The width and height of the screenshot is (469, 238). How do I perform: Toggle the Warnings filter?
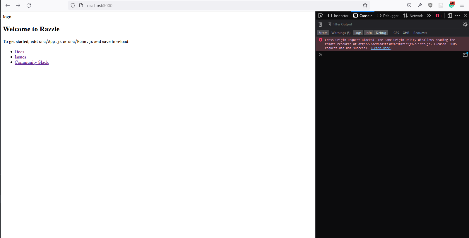pyautogui.click(x=341, y=33)
